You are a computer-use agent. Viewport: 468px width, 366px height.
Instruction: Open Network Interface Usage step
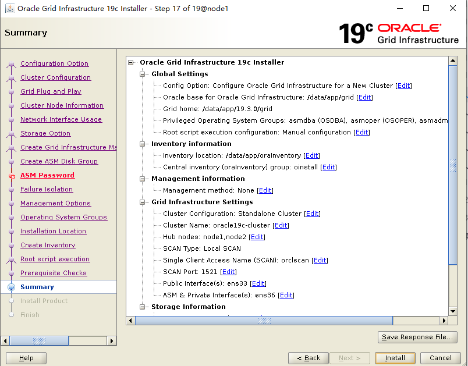(x=61, y=119)
